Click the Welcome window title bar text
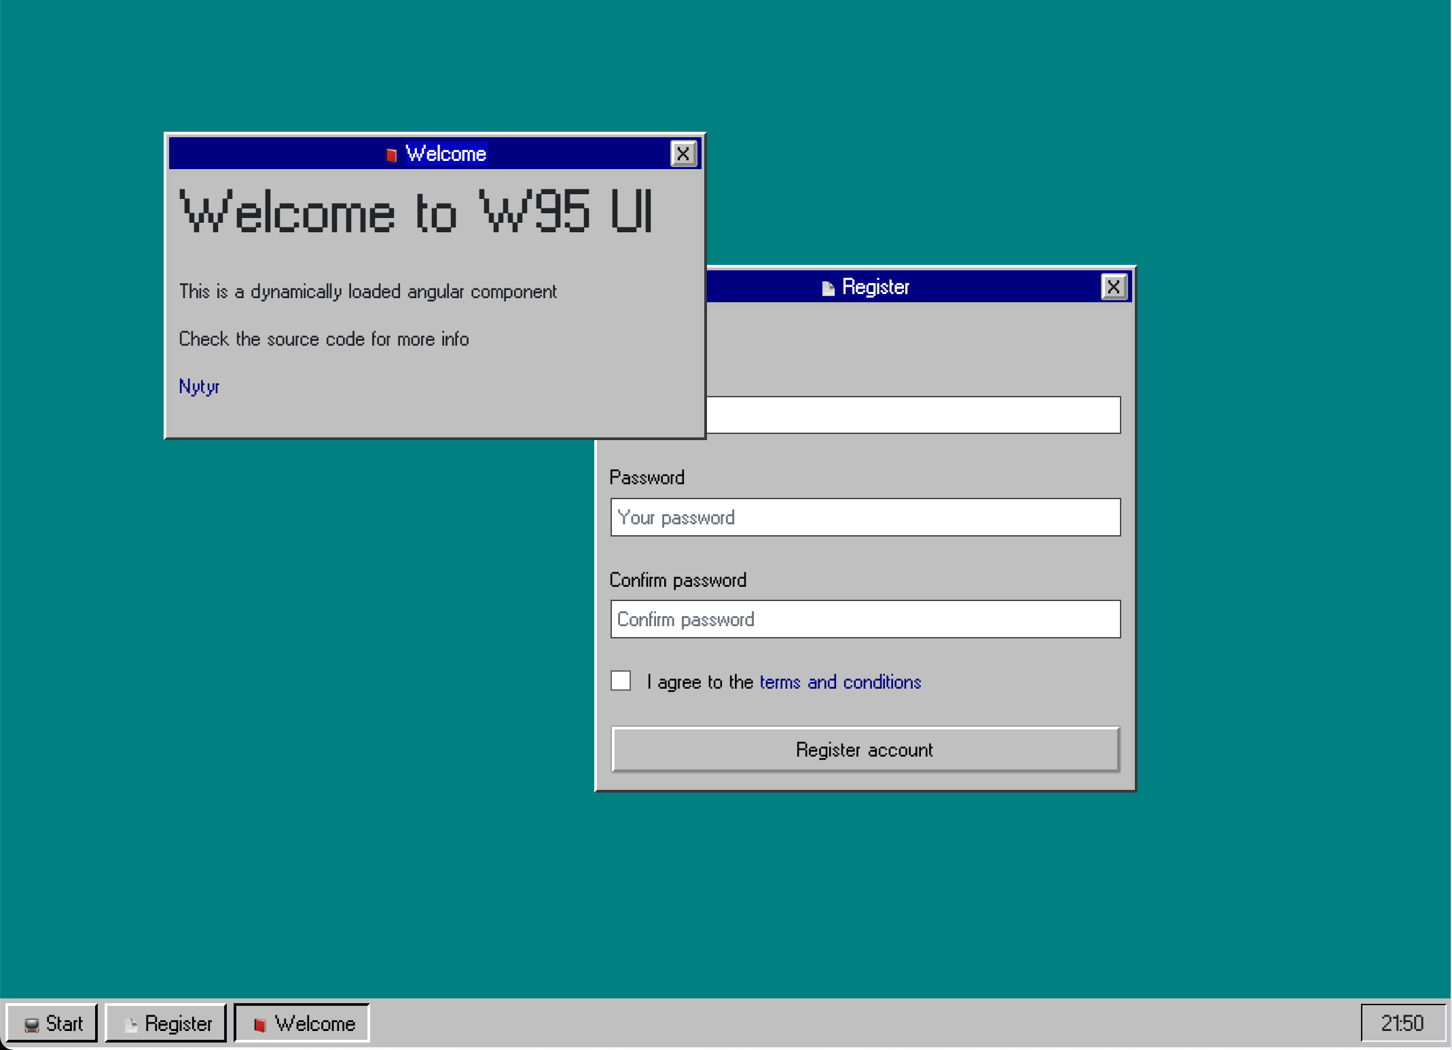This screenshot has width=1452, height=1050. [x=446, y=154]
